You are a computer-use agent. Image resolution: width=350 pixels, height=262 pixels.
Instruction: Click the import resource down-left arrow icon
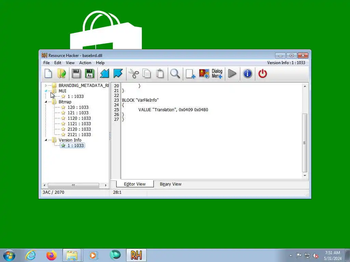105,74
